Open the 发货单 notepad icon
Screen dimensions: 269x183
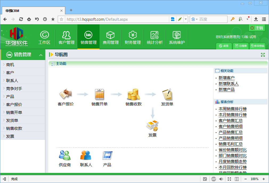coord(167,94)
